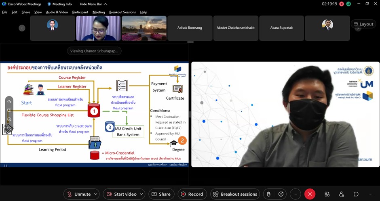Start video camera
This screenshot has height=201, width=380.
[x=121, y=194]
